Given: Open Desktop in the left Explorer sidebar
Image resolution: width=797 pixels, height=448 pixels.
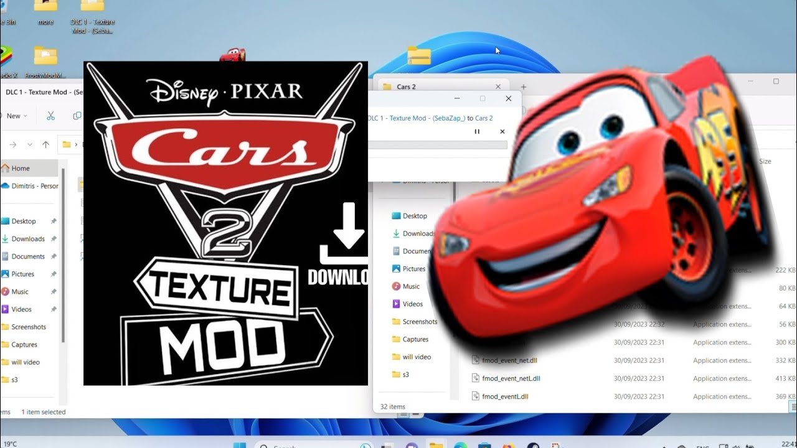Looking at the screenshot, I should (24, 221).
